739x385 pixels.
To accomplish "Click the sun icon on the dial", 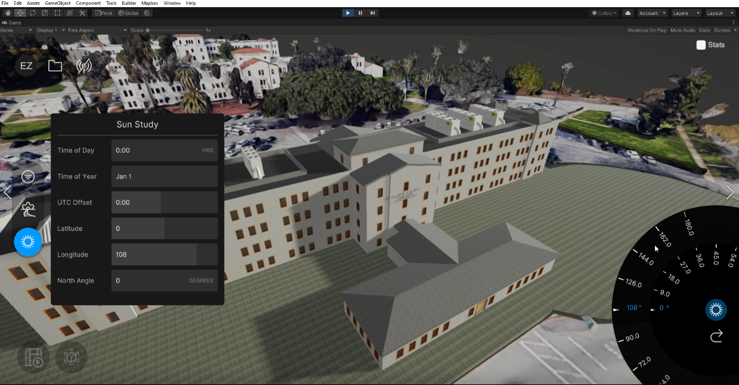I will click(x=716, y=309).
